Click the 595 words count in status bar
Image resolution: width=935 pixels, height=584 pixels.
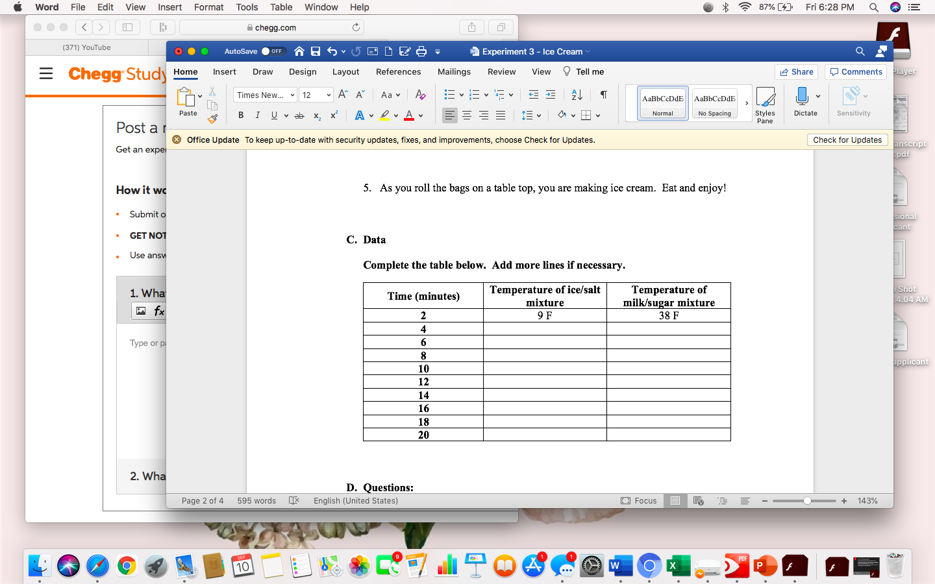[x=256, y=500]
